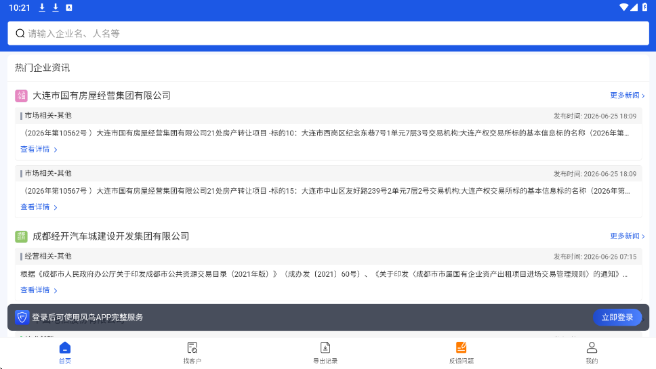This screenshot has height=369, width=656.
Task: Select the 成都市人民政府办公厅 news summary text
Action: point(324,274)
